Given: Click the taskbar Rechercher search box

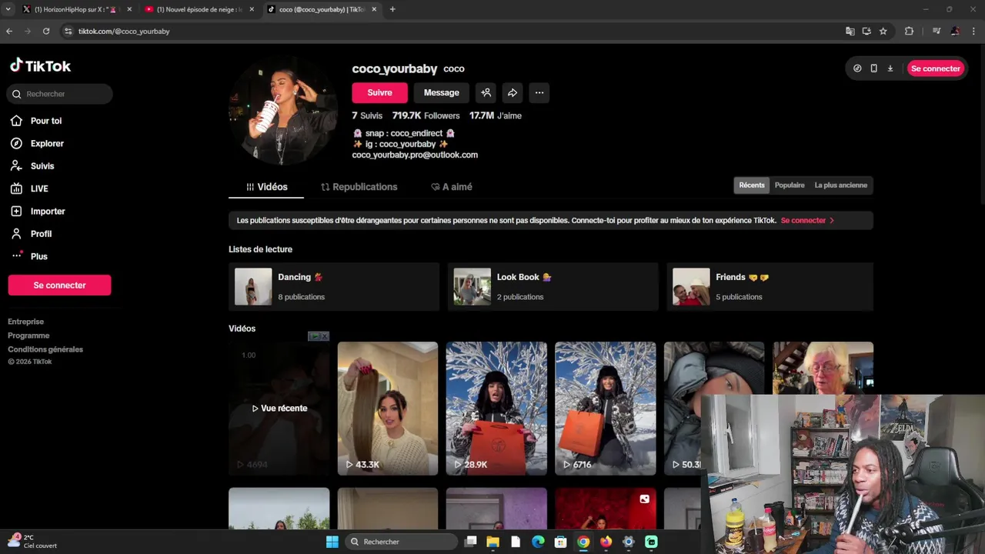Looking at the screenshot, I should coord(402,542).
